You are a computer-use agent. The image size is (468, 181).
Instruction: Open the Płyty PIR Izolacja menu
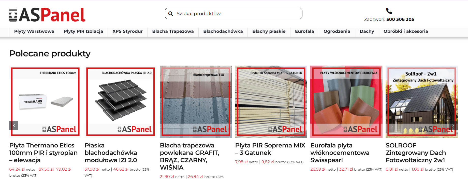pos(83,31)
